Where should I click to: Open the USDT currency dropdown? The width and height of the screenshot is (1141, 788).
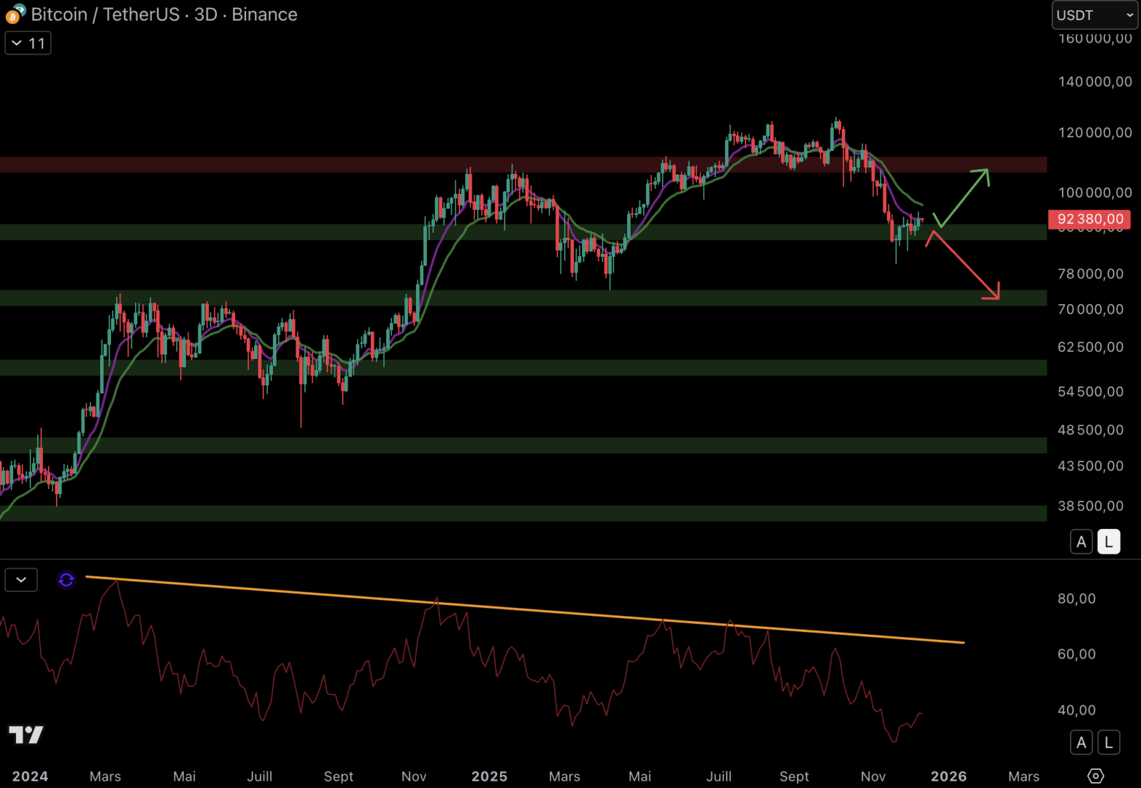pyautogui.click(x=1094, y=15)
